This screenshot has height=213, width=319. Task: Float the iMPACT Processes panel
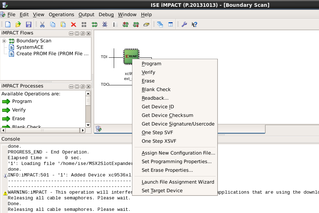pos(83,86)
